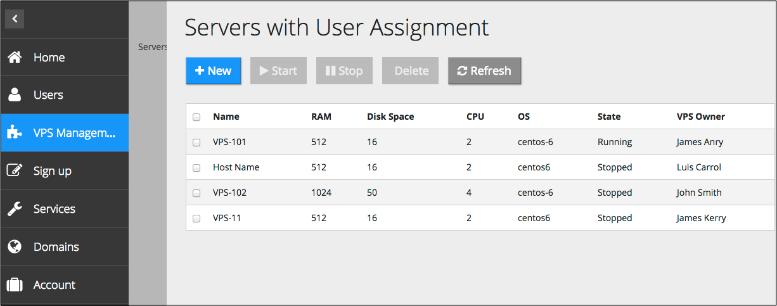This screenshot has width=777, height=306.
Task: Click the Account briefcase icon
Action: coord(15,285)
